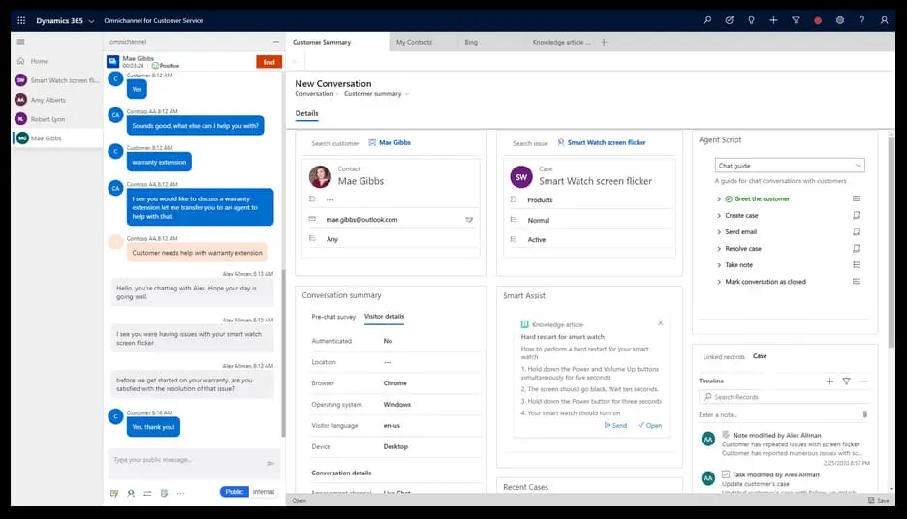The width and height of the screenshot is (907, 519).
Task: Send the knowledge article to customer
Action: coord(615,425)
